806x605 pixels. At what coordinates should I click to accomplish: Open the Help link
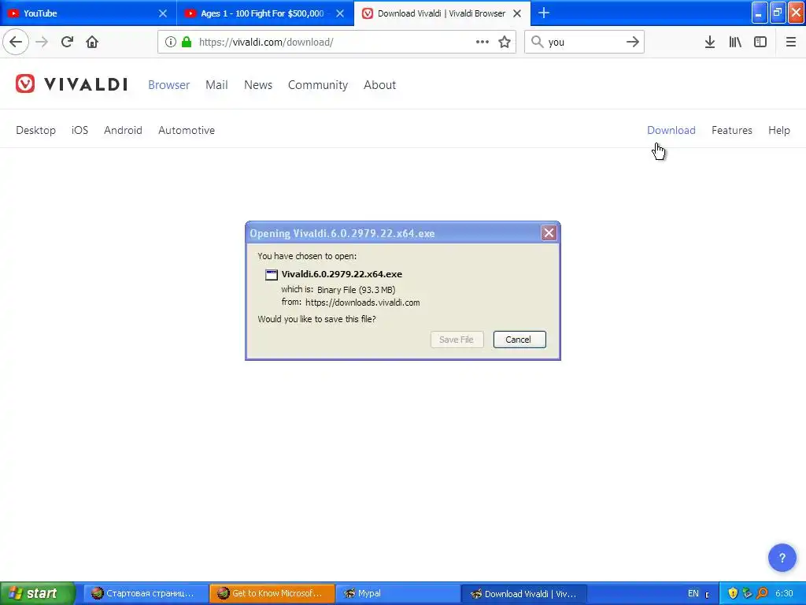(x=778, y=130)
